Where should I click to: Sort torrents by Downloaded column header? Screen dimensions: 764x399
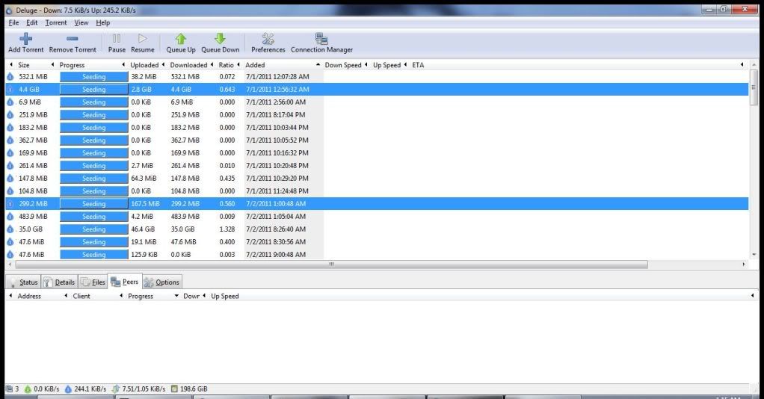click(x=190, y=65)
